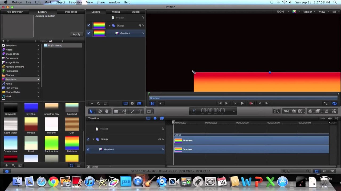The image size is (341, 191).
Task: Open the Render dropdown menu
Action: pyautogui.click(x=309, y=12)
